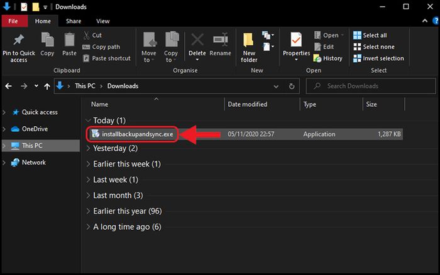
Task: Expand the Quick access tree node
Action: 4,112
